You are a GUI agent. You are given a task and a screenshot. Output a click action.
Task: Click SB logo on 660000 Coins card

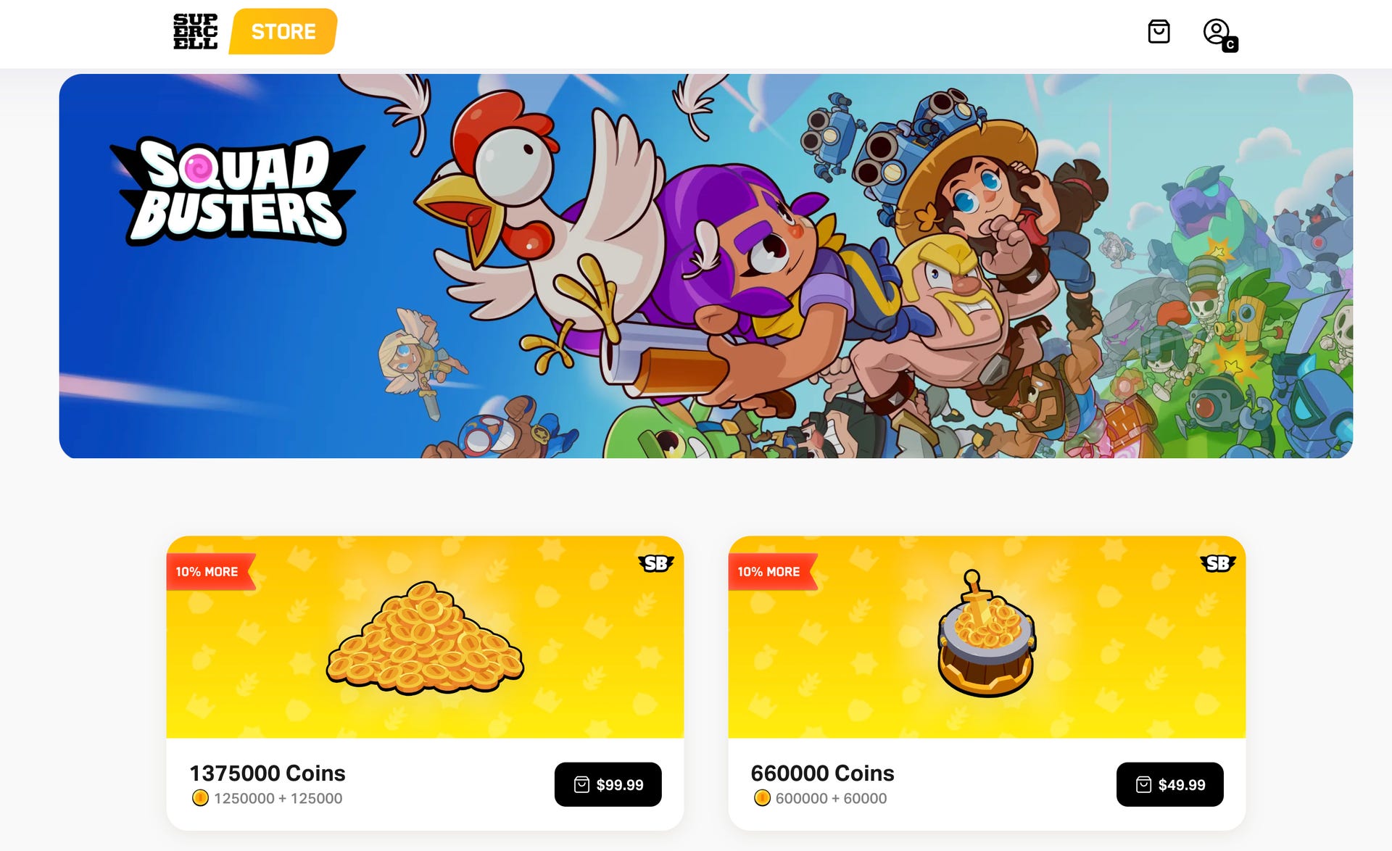tap(1217, 563)
